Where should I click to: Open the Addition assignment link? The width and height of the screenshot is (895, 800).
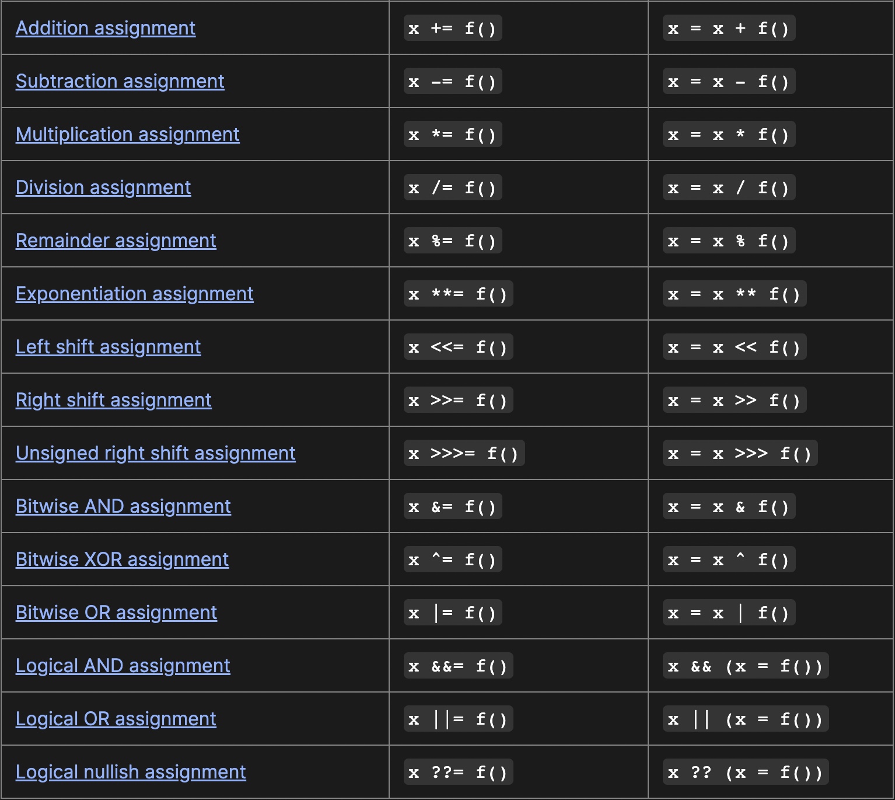(x=106, y=28)
